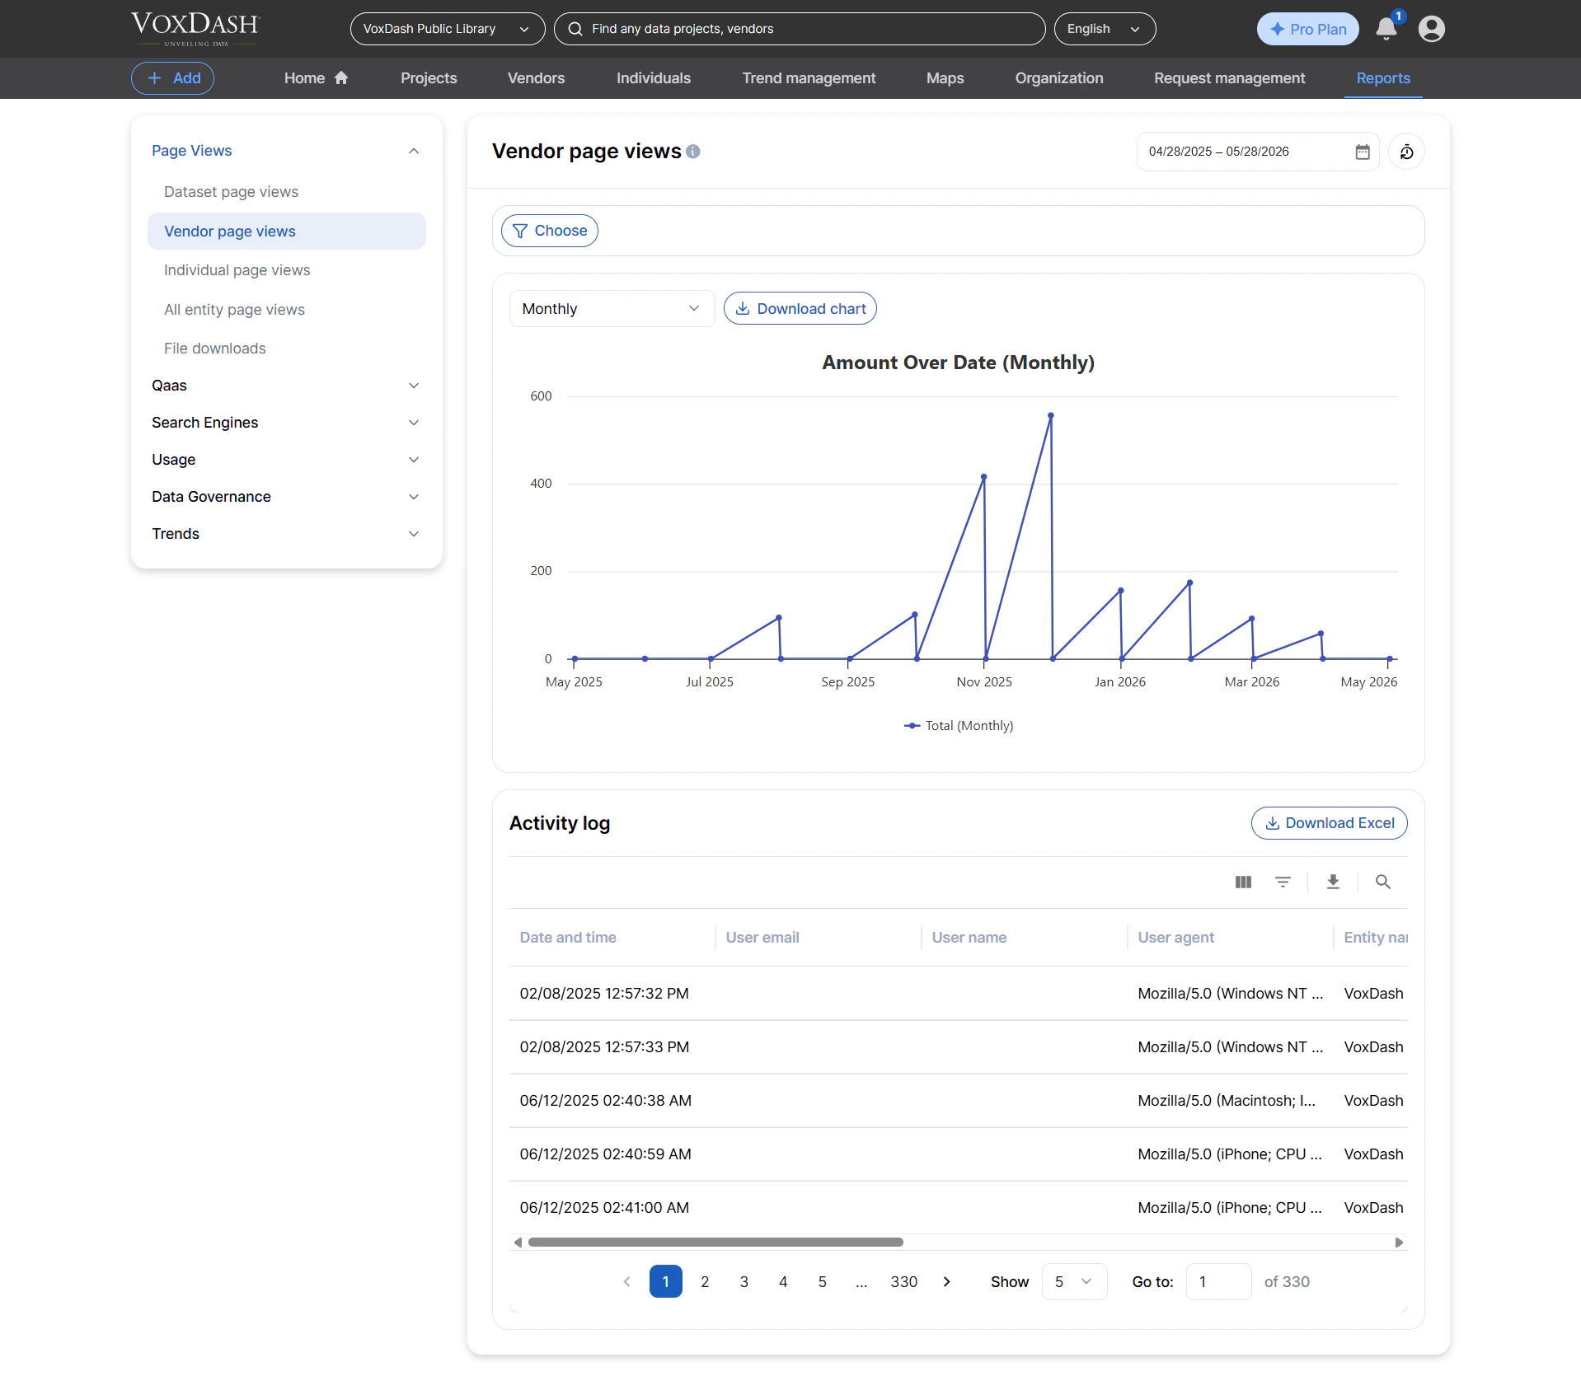Open the notifications bell

coord(1386,29)
